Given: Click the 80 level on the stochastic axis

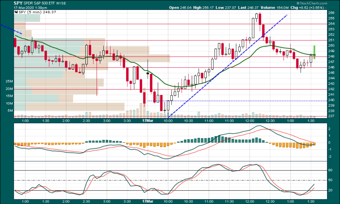Looking at the screenshot, I should (330, 170).
